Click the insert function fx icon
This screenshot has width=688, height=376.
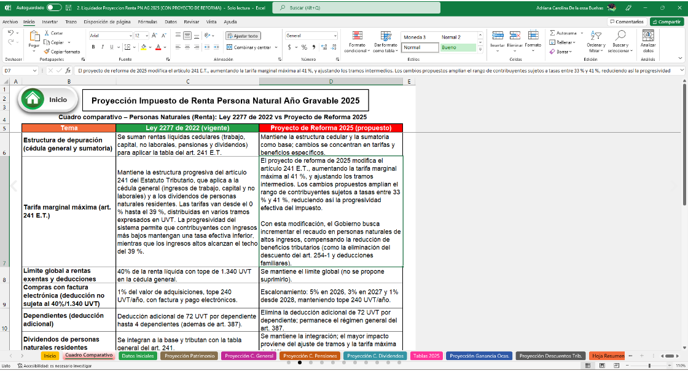pyautogui.click(x=67, y=71)
